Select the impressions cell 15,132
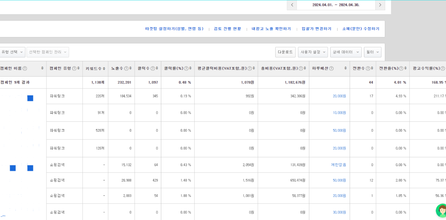 coord(126,165)
